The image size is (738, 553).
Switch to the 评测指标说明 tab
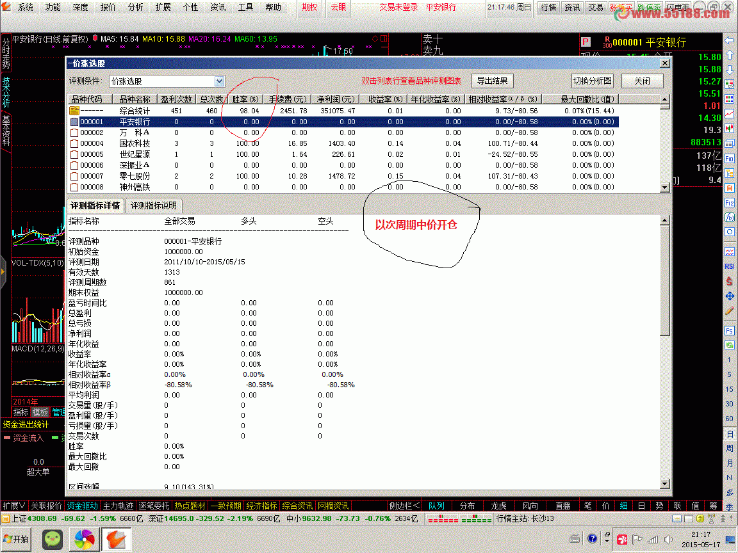pyautogui.click(x=154, y=206)
